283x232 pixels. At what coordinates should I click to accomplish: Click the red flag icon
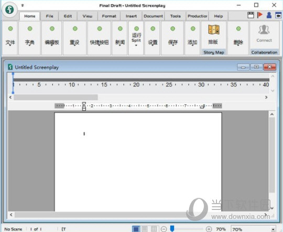tap(260, 15)
